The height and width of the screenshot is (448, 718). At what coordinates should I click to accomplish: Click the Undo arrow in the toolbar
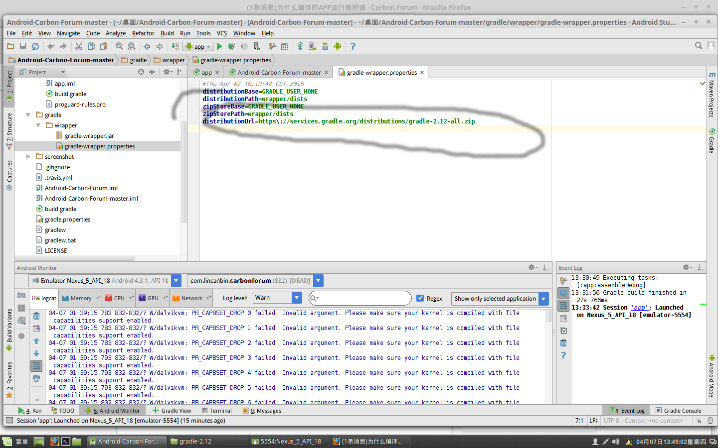click(x=51, y=46)
